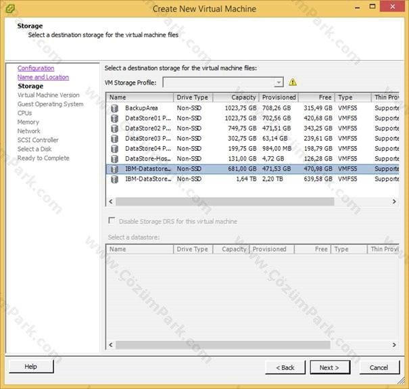Select the DataStore01 P... datastore row
409x389 pixels.
coord(252,118)
